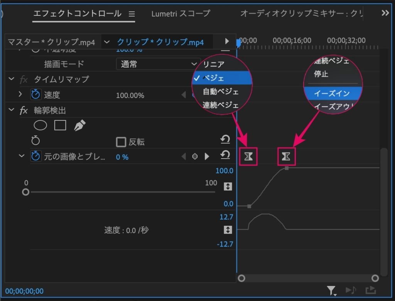The width and height of the screenshot is (395, 301).
Task: Collapse the 元の画像とブレンド property
Action: [22, 156]
